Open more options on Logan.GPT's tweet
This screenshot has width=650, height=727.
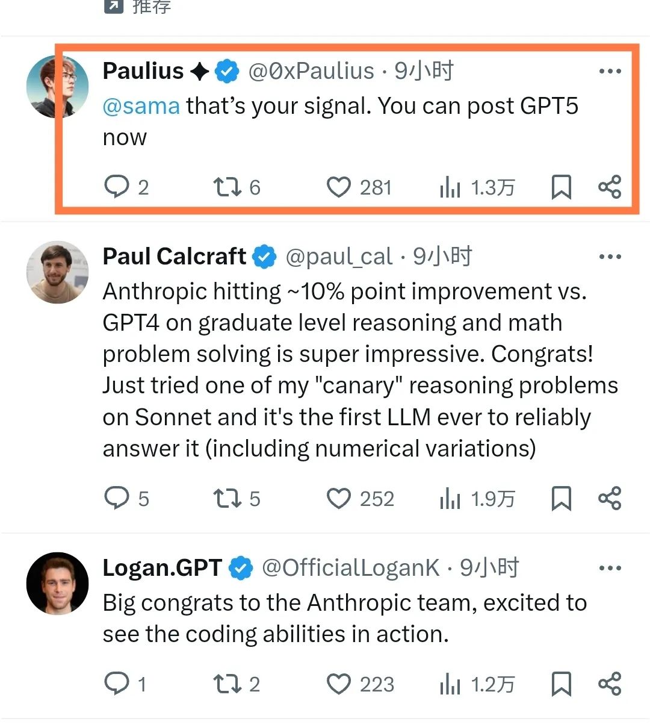click(610, 568)
